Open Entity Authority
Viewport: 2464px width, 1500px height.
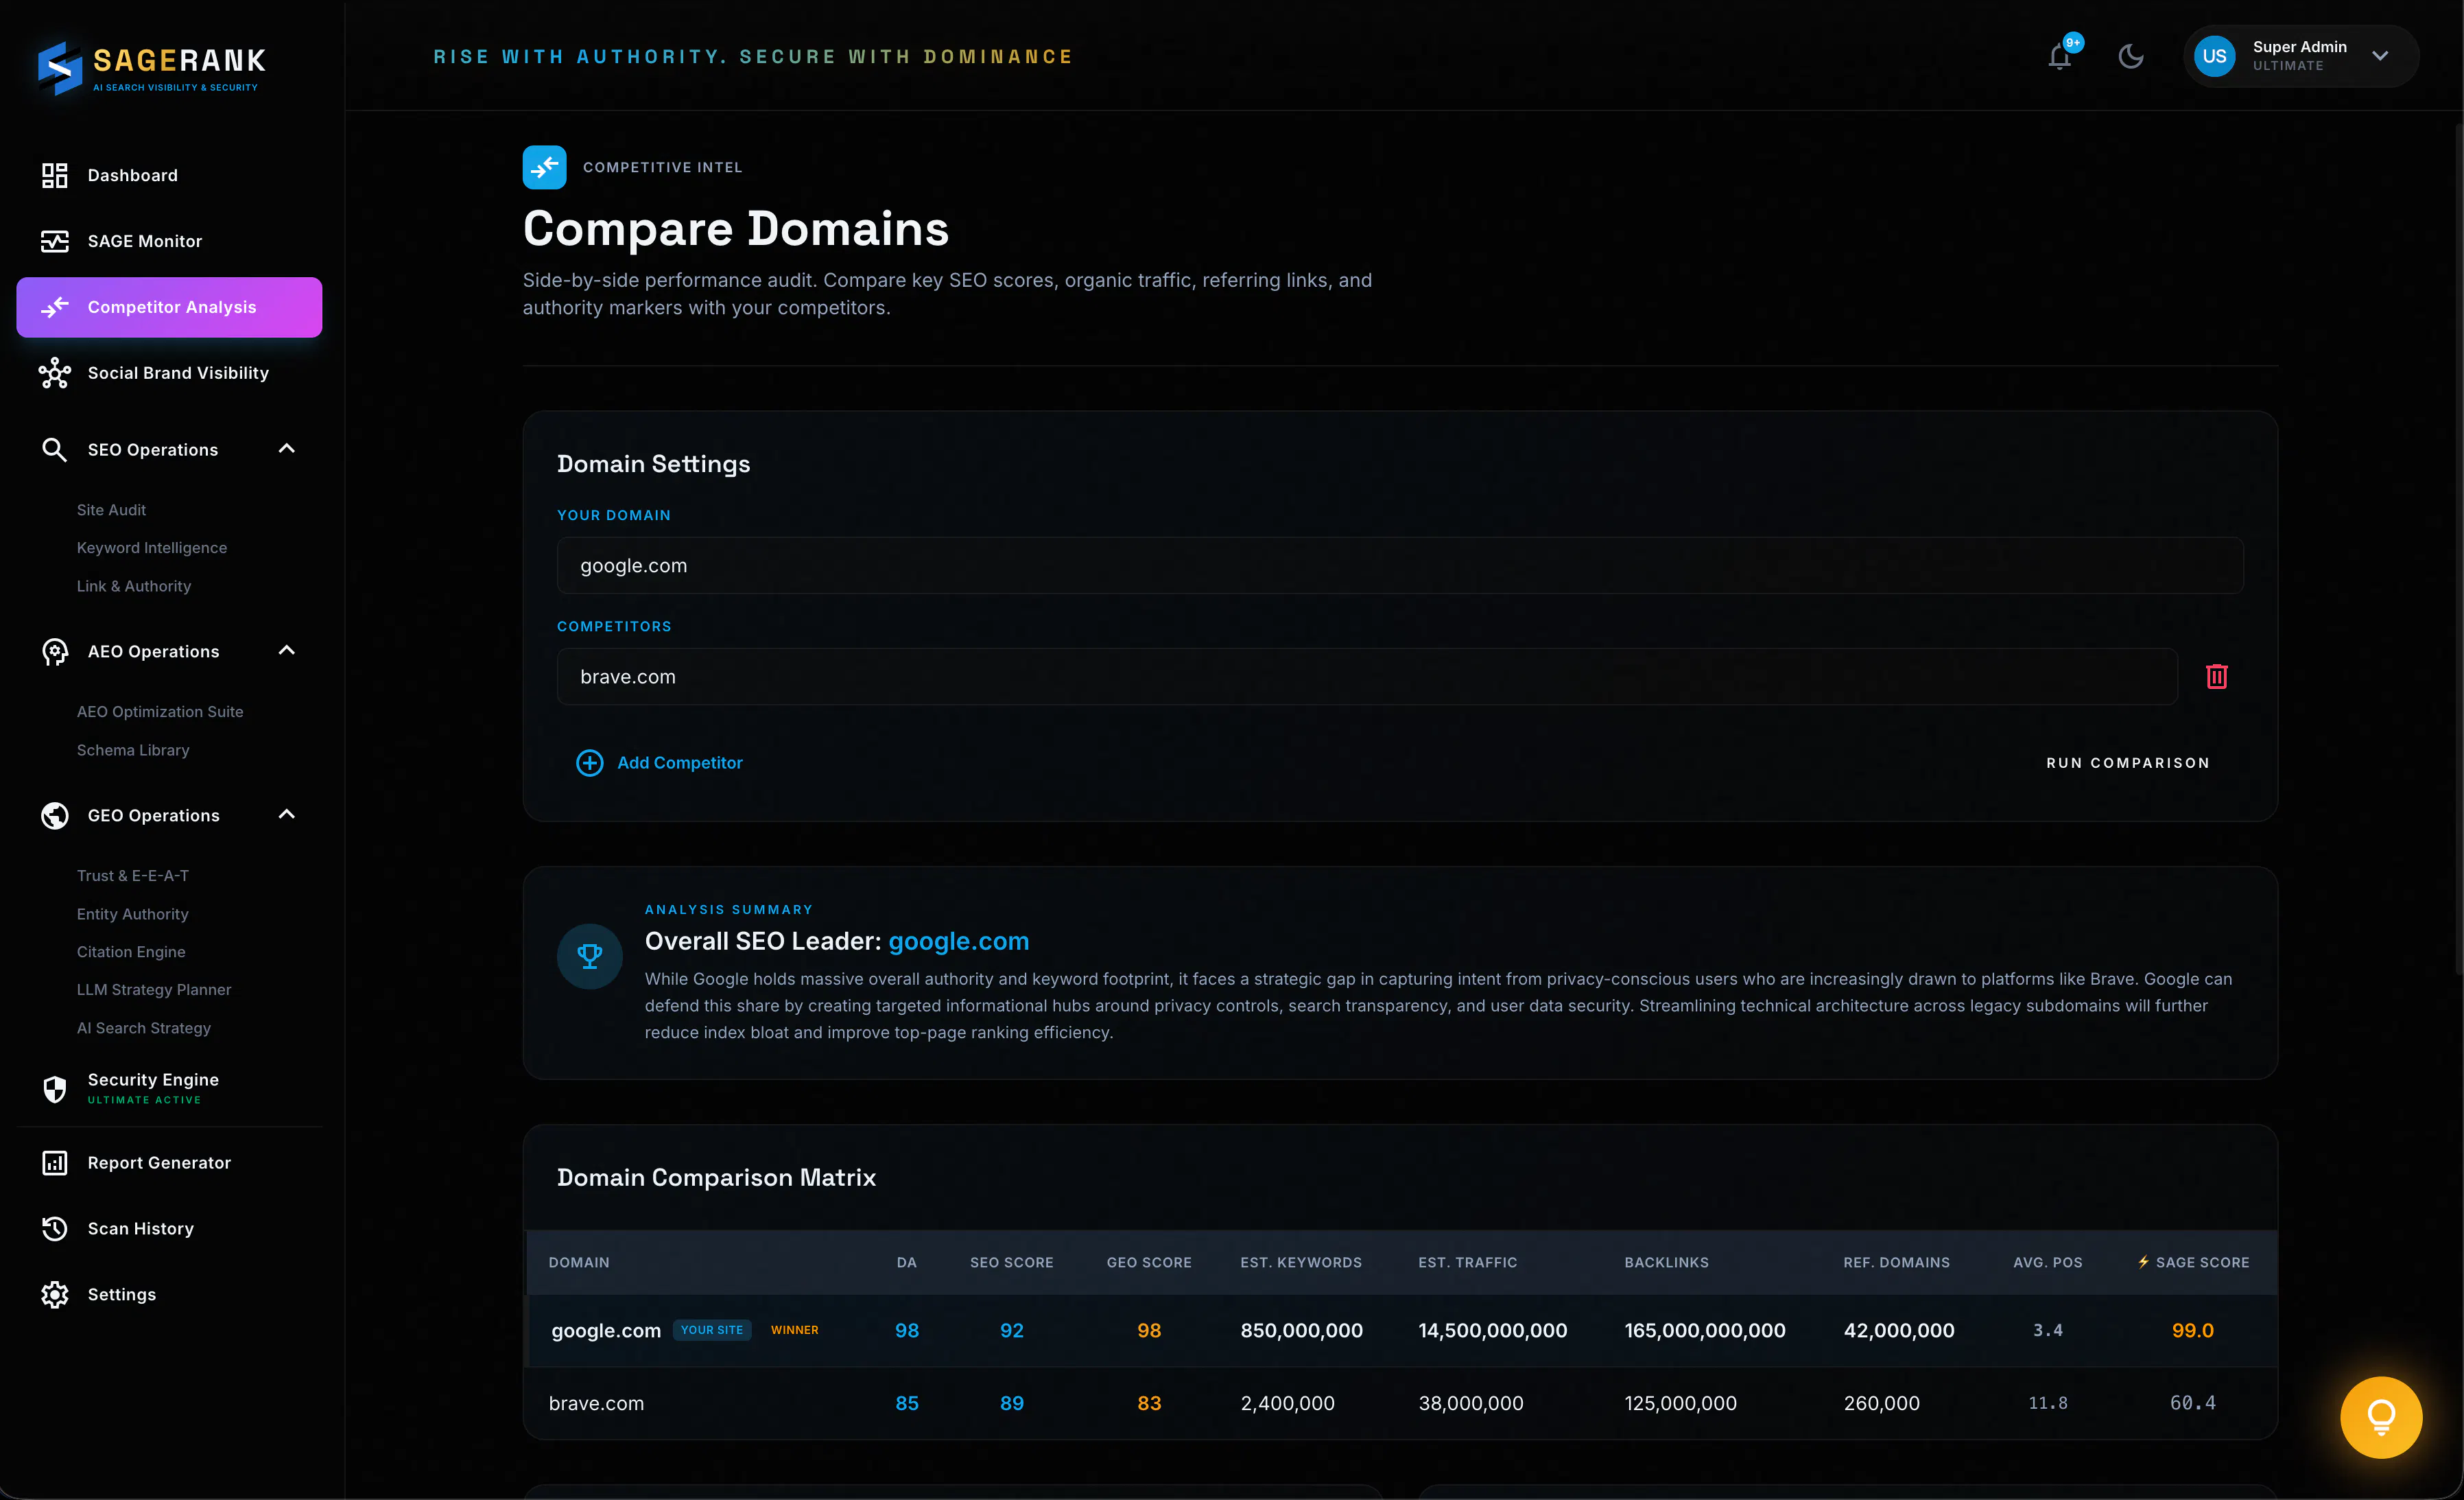133,914
